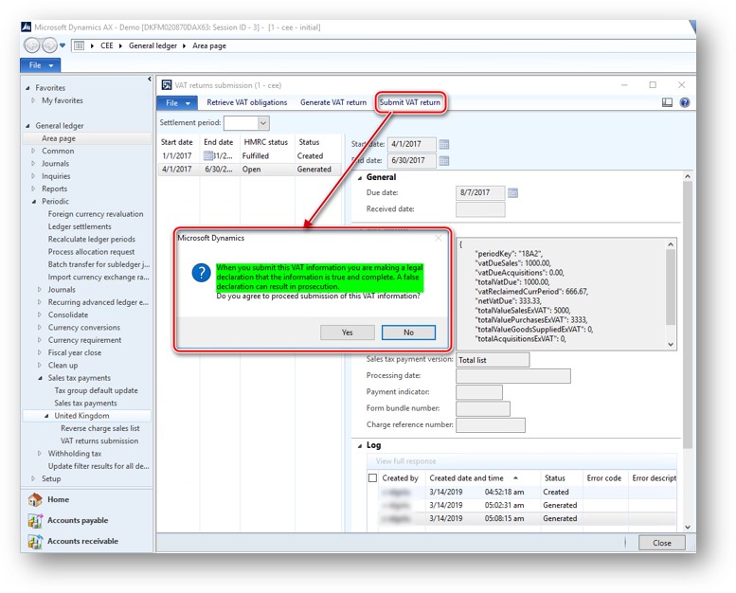Click calendar icon in End date grid cell
Screen dimensions: 736x593
(208, 156)
